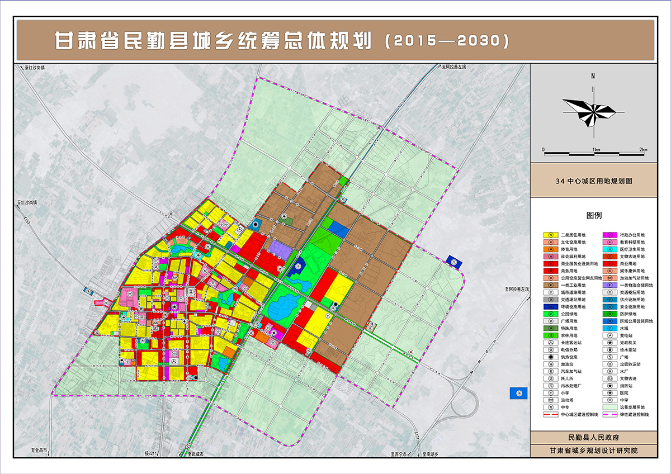
Task: Click the map title 甘肃省民勤县城乡统筹总体规划
Action: tap(212, 41)
